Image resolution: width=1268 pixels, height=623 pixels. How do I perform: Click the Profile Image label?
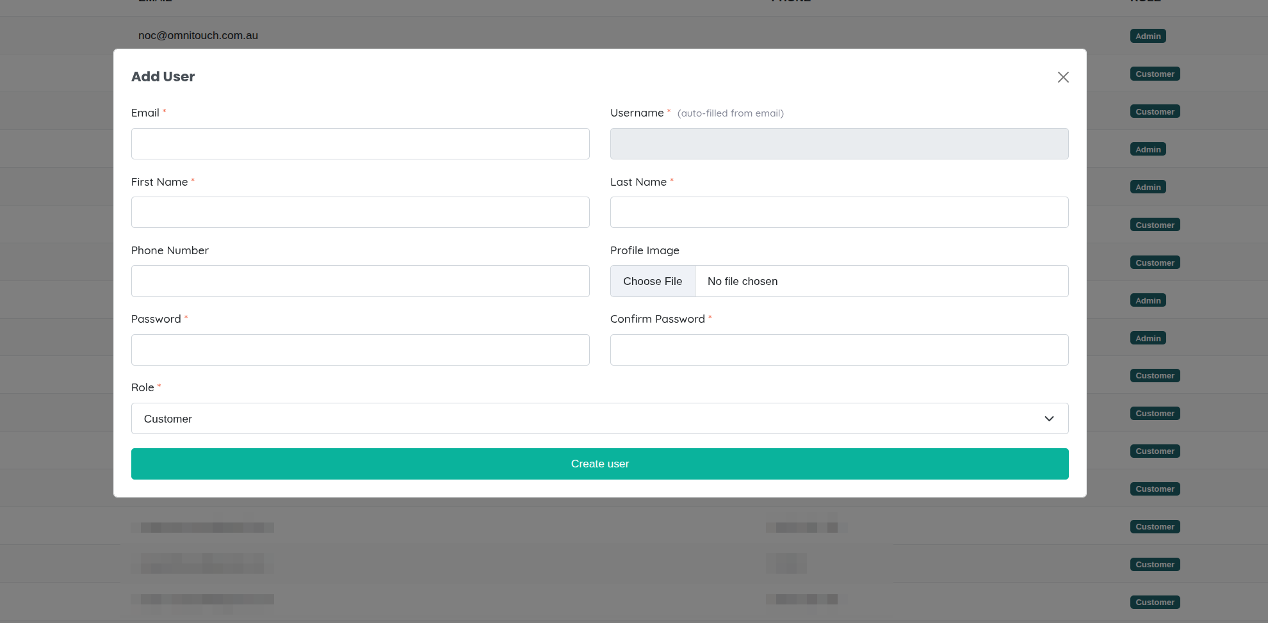644,250
